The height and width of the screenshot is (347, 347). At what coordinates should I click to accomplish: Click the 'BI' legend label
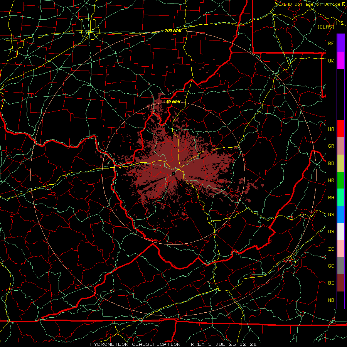(331, 283)
